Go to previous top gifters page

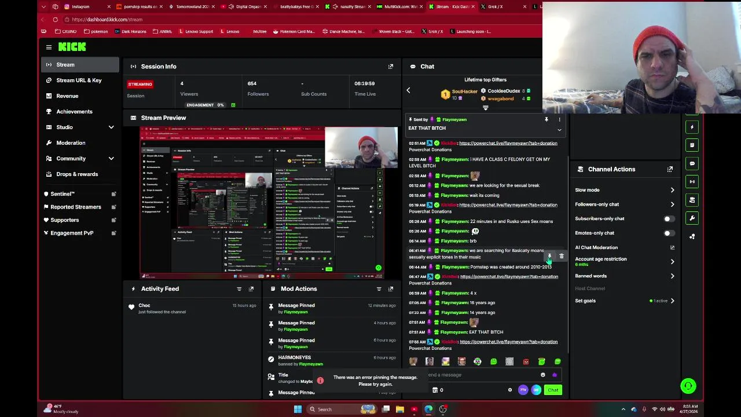(x=408, y=90)
